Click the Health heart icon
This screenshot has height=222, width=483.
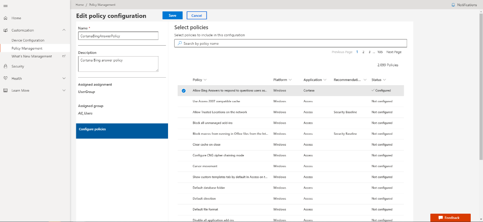click(x=5, y=79)
